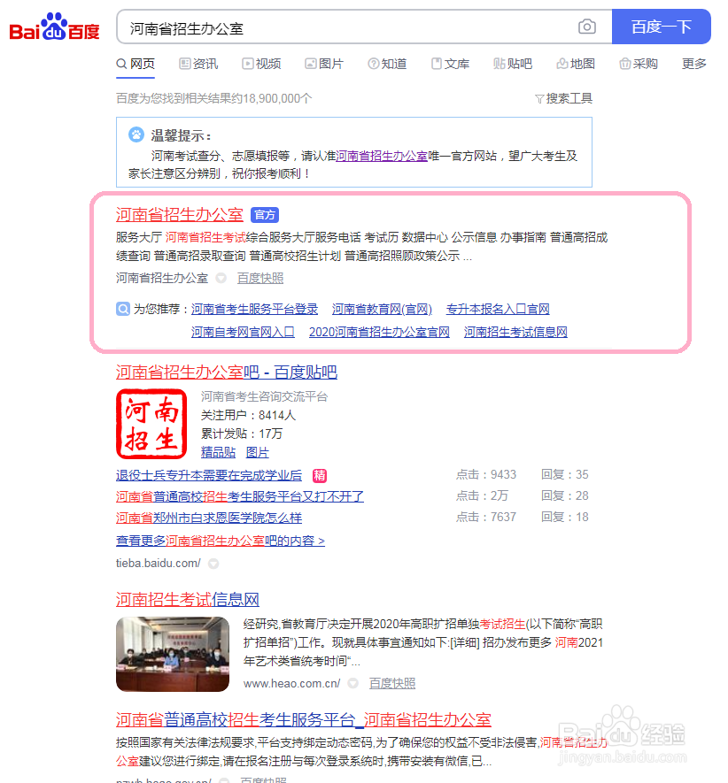
Task: Click the 百度一下 search button
Action: pos(661,27)
